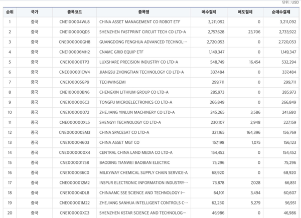Image resolution: width=301 pixels, height=218 pixels.
Task: Select CHINA SPACESAT CO LTD-A
Action: pyautogui.click(x=124, y=132)
